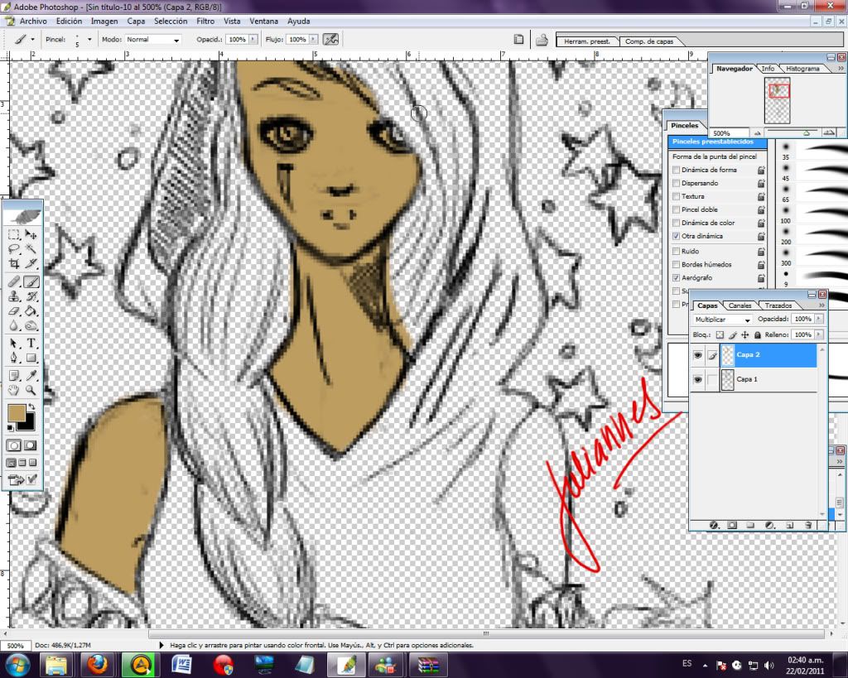The width and height of the screenshot is (848, 678).
Task: Enable Dinámica de color checkbox
Action: point(676,223)
